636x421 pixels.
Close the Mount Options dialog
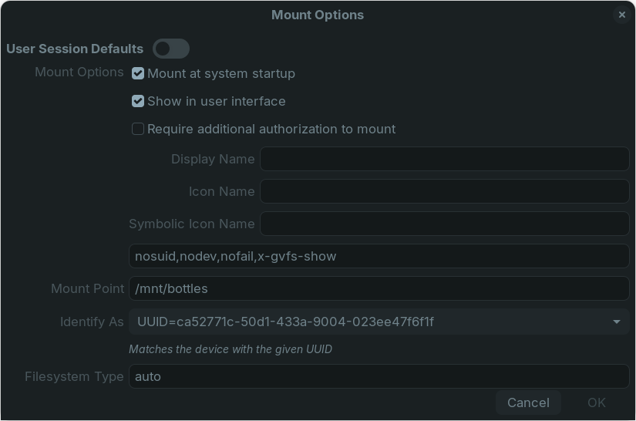tap(621, 15)
